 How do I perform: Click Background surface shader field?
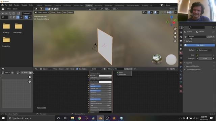pos(204,50)
